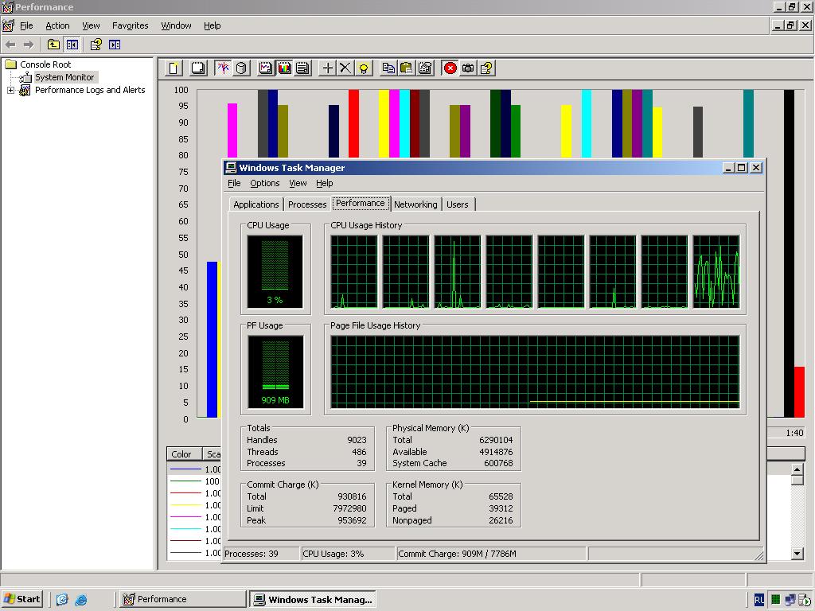Click the Update Data camera icon
This screenshot has height=611, width=815.
[468, 68]
